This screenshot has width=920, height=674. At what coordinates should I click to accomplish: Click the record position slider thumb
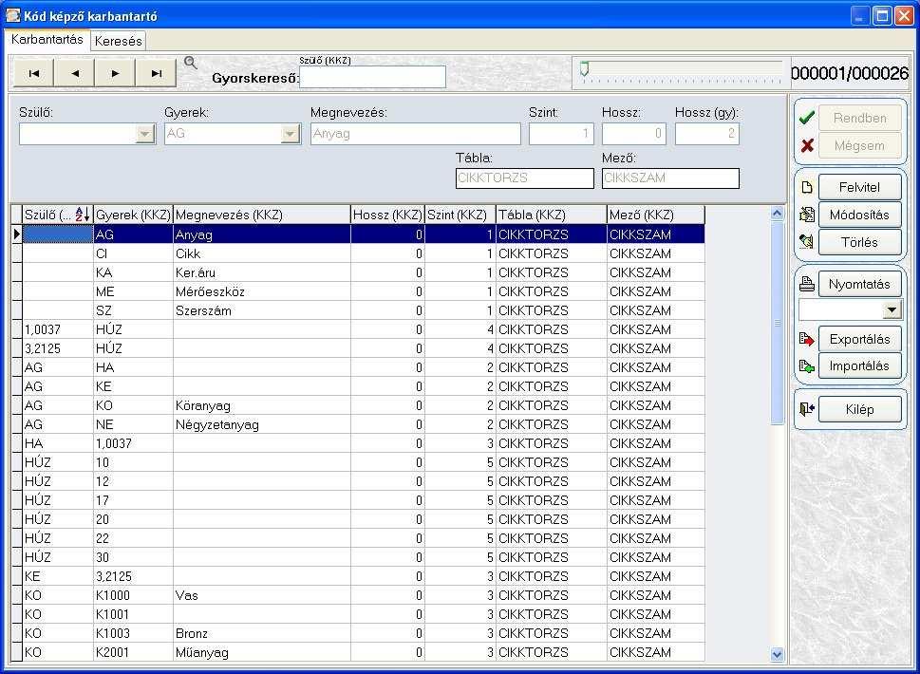coord(585,69)
